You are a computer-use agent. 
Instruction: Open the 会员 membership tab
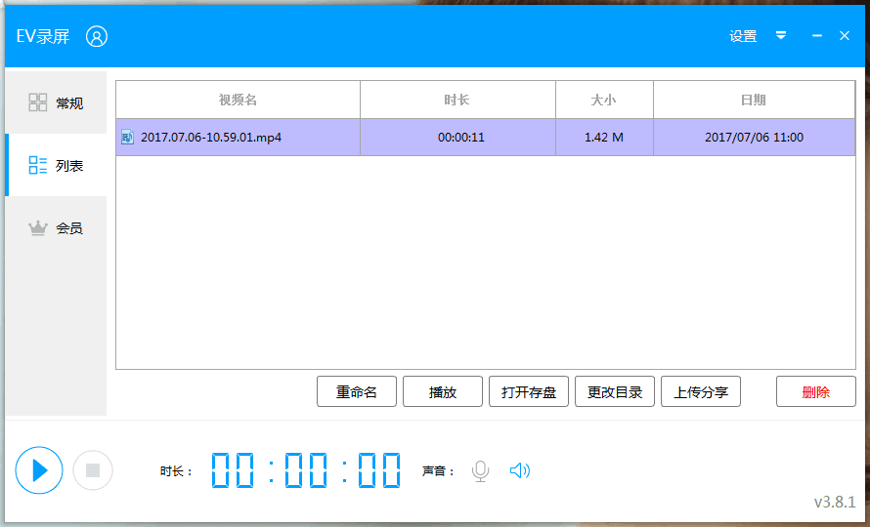[x=57, y=227]
